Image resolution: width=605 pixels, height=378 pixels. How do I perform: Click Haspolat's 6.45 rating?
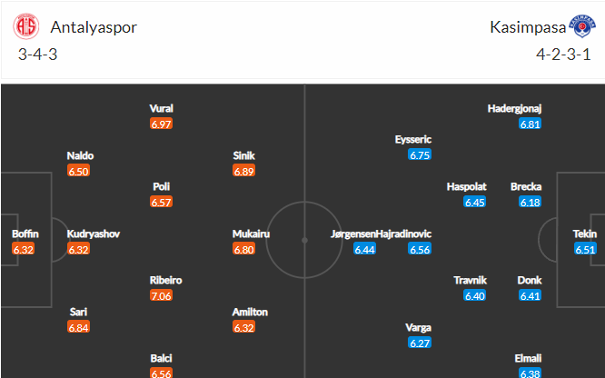pos(474,202)
